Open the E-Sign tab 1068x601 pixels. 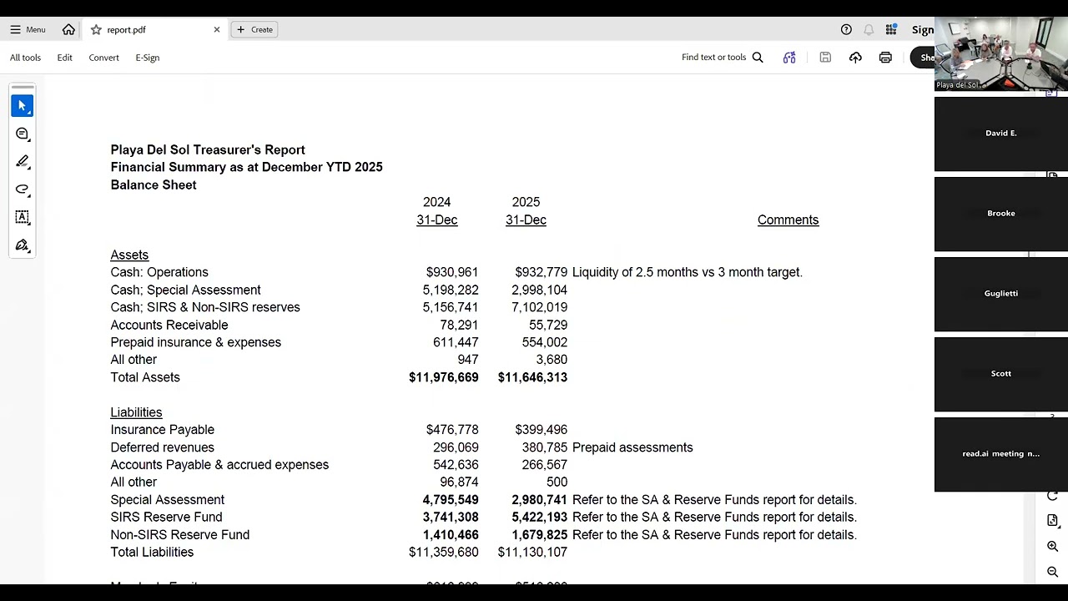[x=147, y=58]
